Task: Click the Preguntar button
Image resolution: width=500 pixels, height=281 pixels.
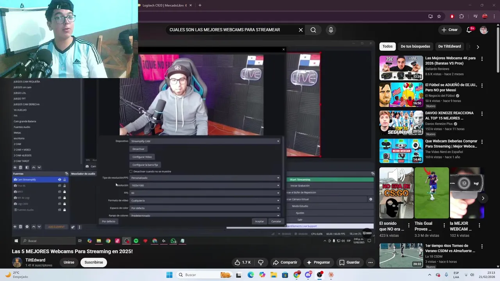Action: click(318, 262)
